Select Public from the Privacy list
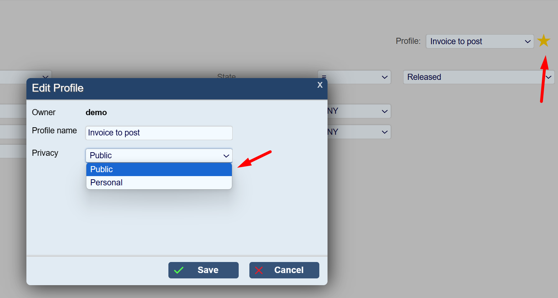This screenshot has width=558, height=298. point(159,169)
